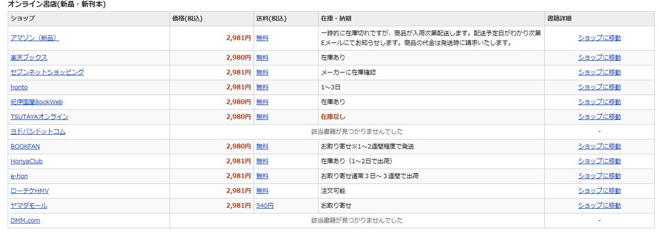Image resolution: width=659 pixels, height=234 pixels.
Task: Click ショップに移動 in the honto row
Action: 599,87
